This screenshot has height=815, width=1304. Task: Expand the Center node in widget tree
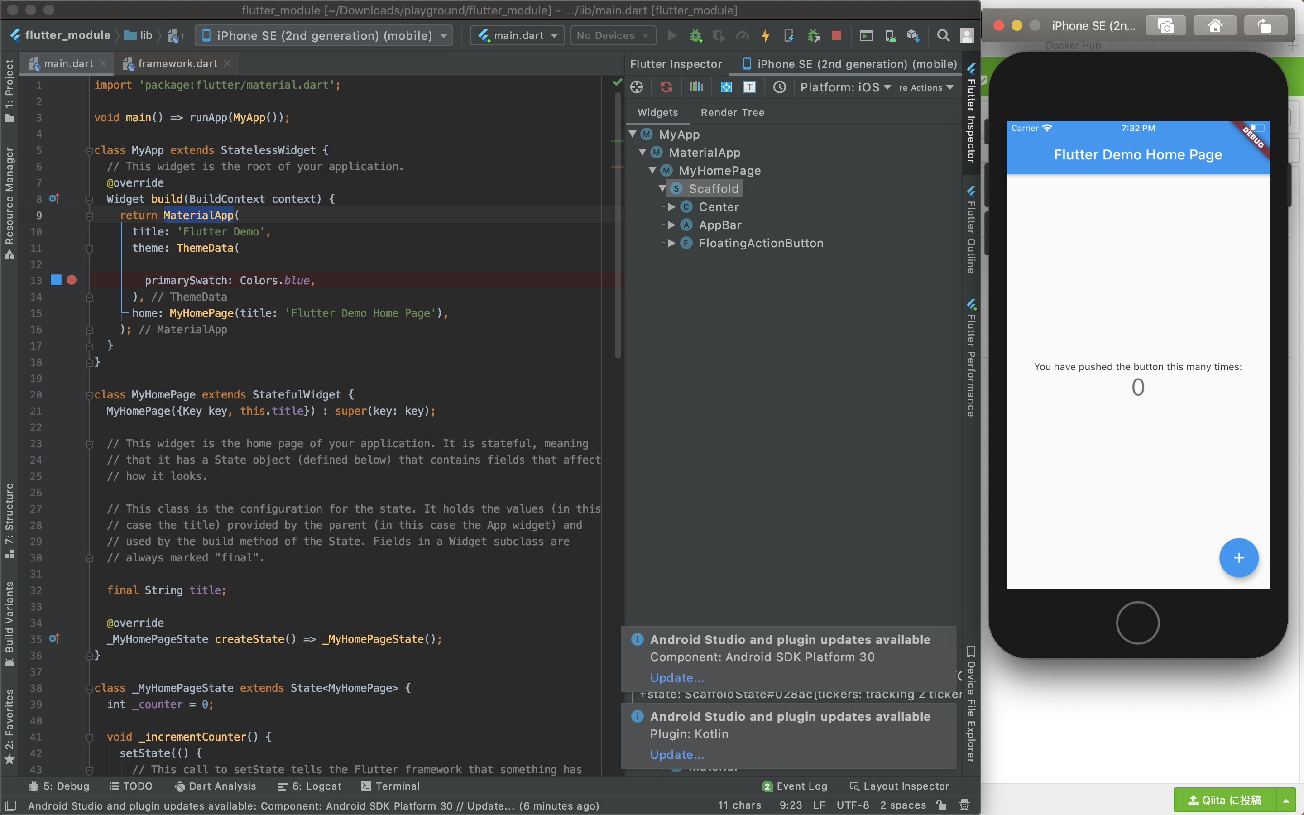coord(671,206)
